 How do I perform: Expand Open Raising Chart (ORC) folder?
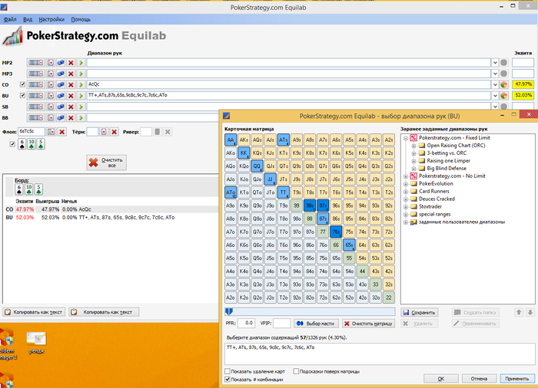[413, 146]
